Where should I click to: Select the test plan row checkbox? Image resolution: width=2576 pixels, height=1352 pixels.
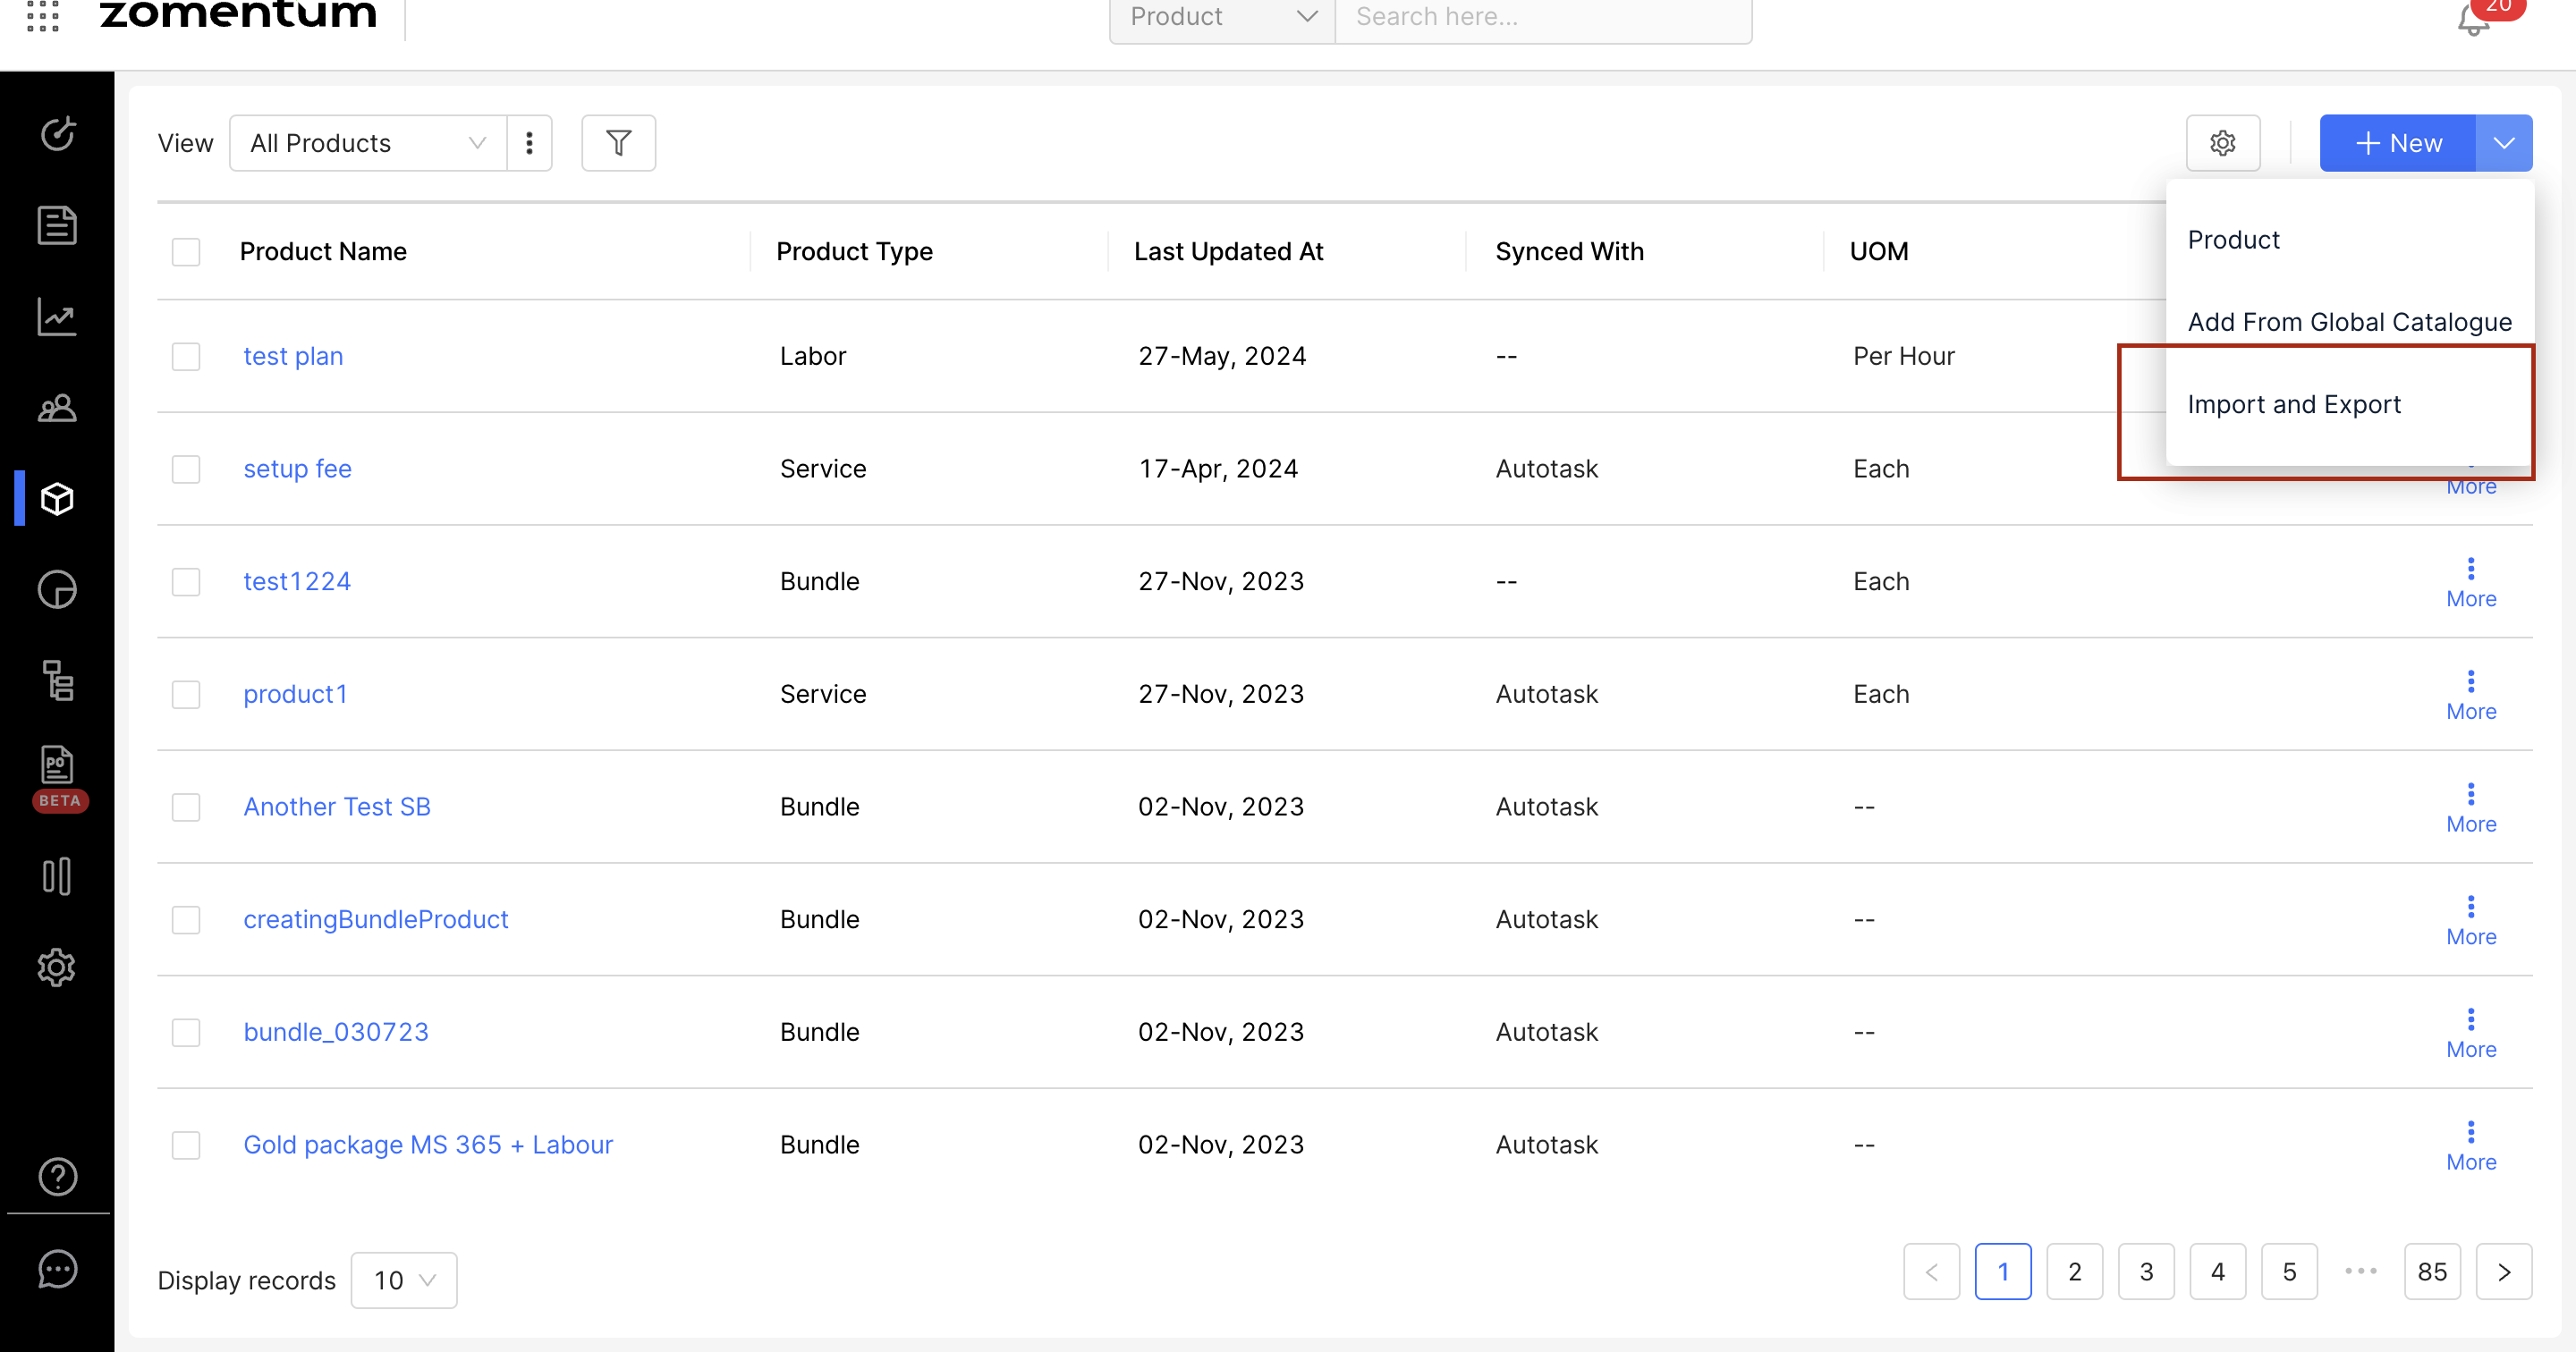[x=186, y=356]
